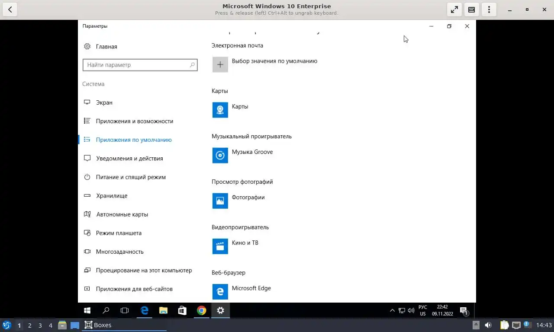Switch input language РУС US
Image resolution: width=554 pixels, height=332 pixels.
point(422,310)
